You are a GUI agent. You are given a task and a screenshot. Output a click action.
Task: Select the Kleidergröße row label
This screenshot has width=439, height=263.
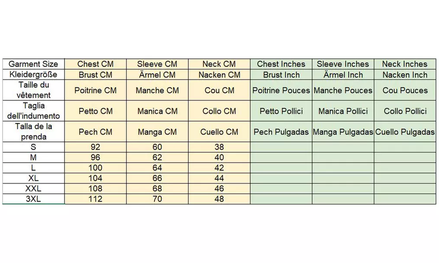[x=33, y=75]
